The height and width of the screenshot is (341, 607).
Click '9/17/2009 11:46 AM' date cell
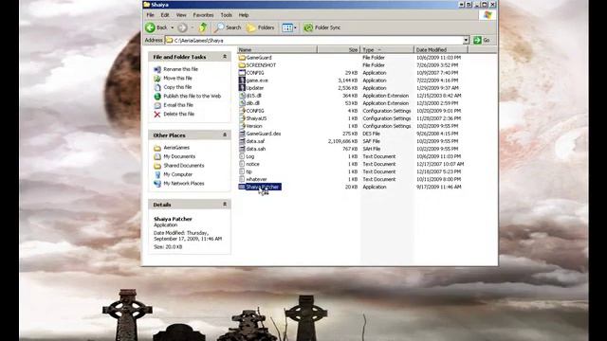438,188
